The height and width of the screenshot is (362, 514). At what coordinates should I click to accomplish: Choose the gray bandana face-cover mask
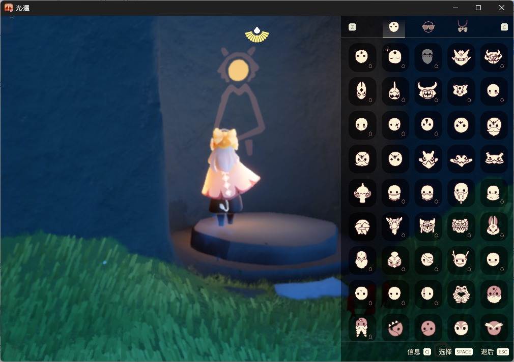pos(427,57)
